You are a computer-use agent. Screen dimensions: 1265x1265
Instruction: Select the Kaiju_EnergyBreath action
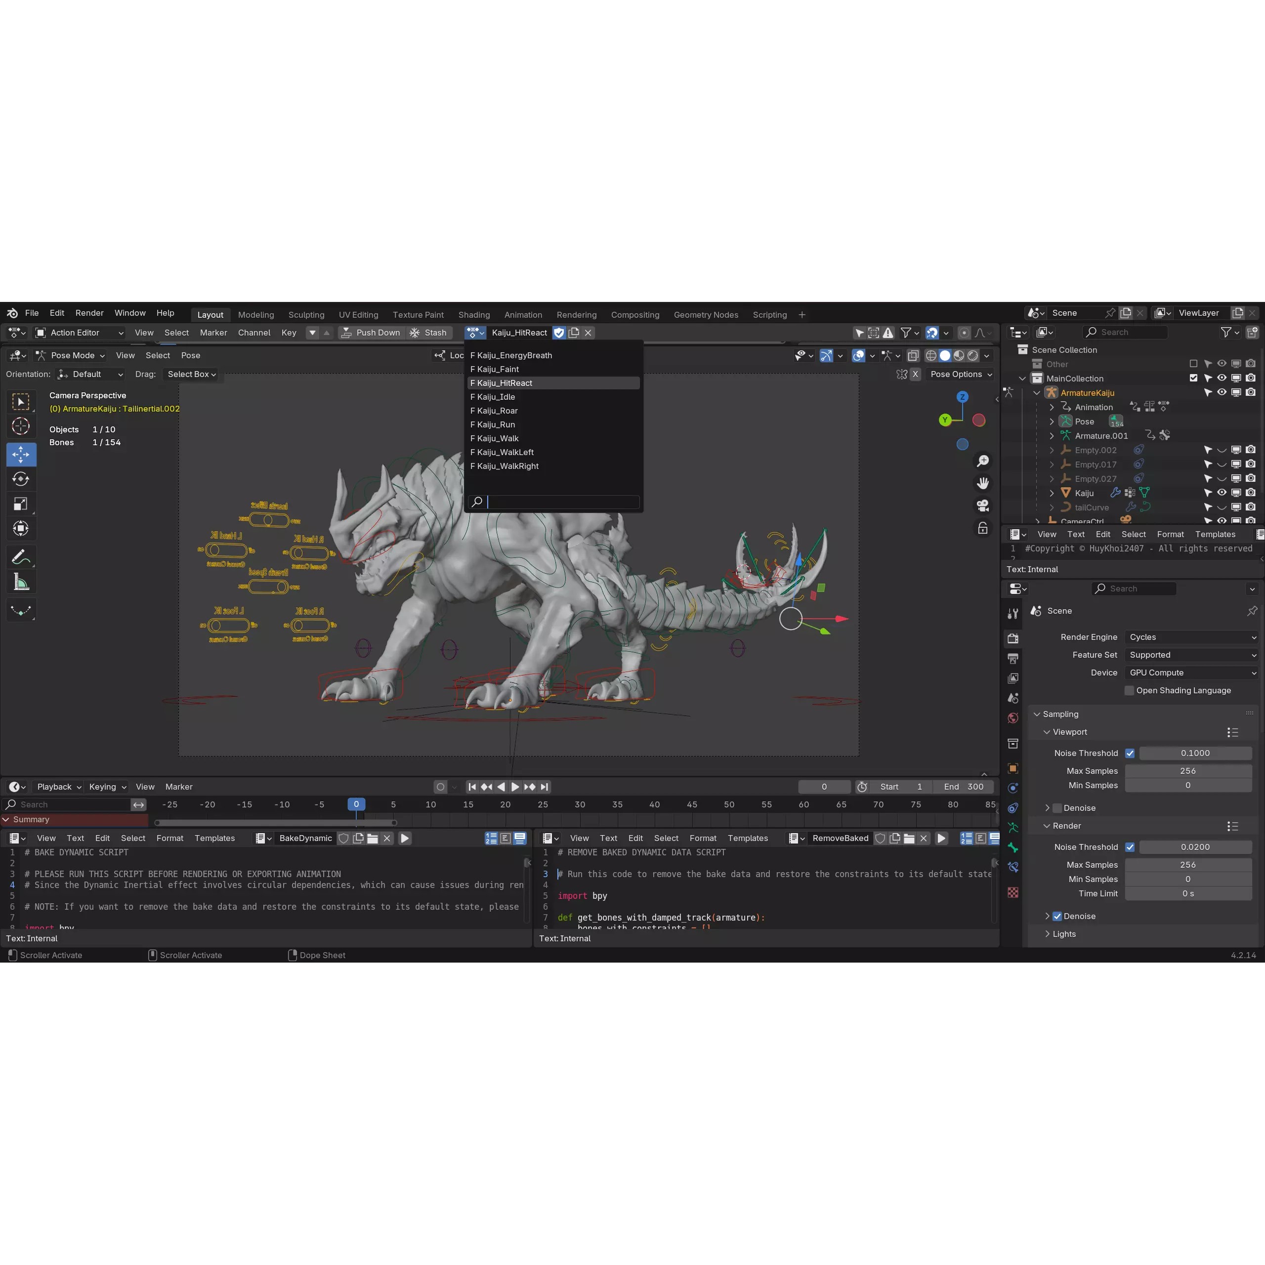553,356
